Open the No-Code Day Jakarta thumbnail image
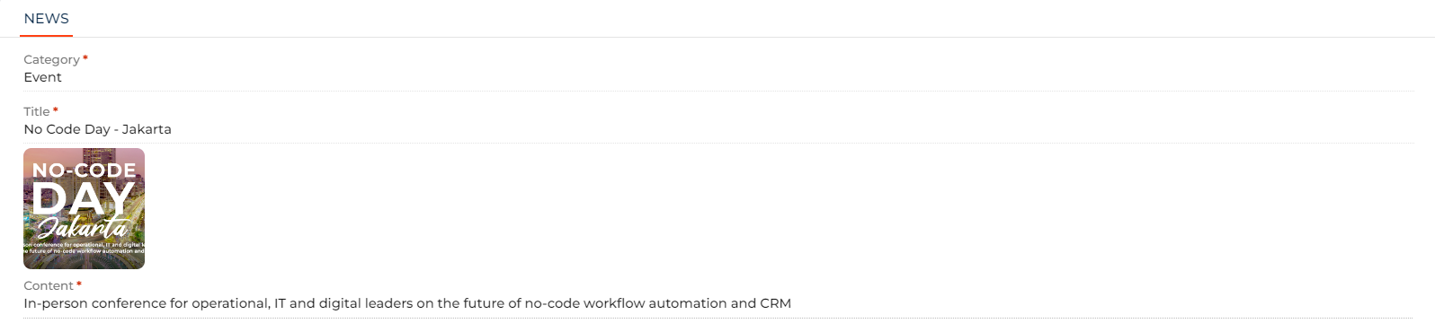1435x332 pixels. (84, 208)
